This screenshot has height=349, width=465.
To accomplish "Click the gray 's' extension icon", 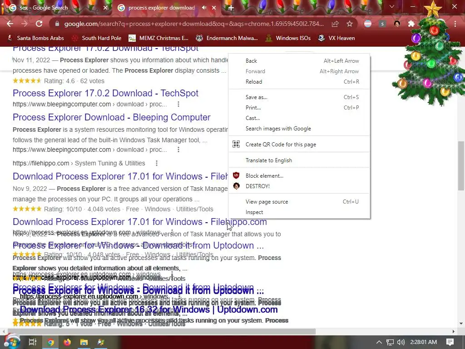I will pos(382,24).
